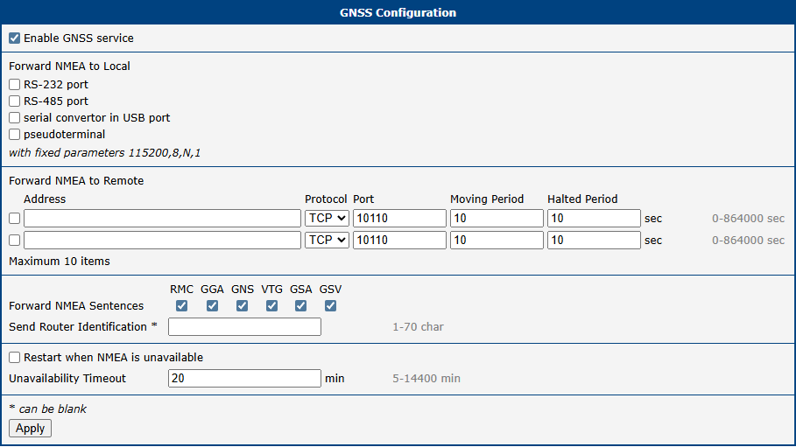This screenshot has height=447, width=796.
Task: Select the 'Maximum 10 items' text
Action: click(x=60, y=262)
